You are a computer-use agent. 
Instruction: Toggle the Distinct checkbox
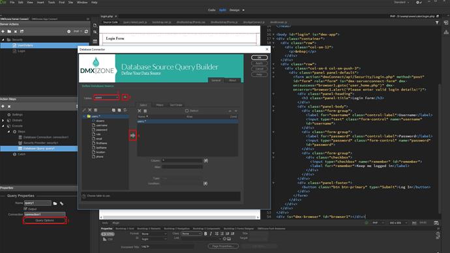187,111
